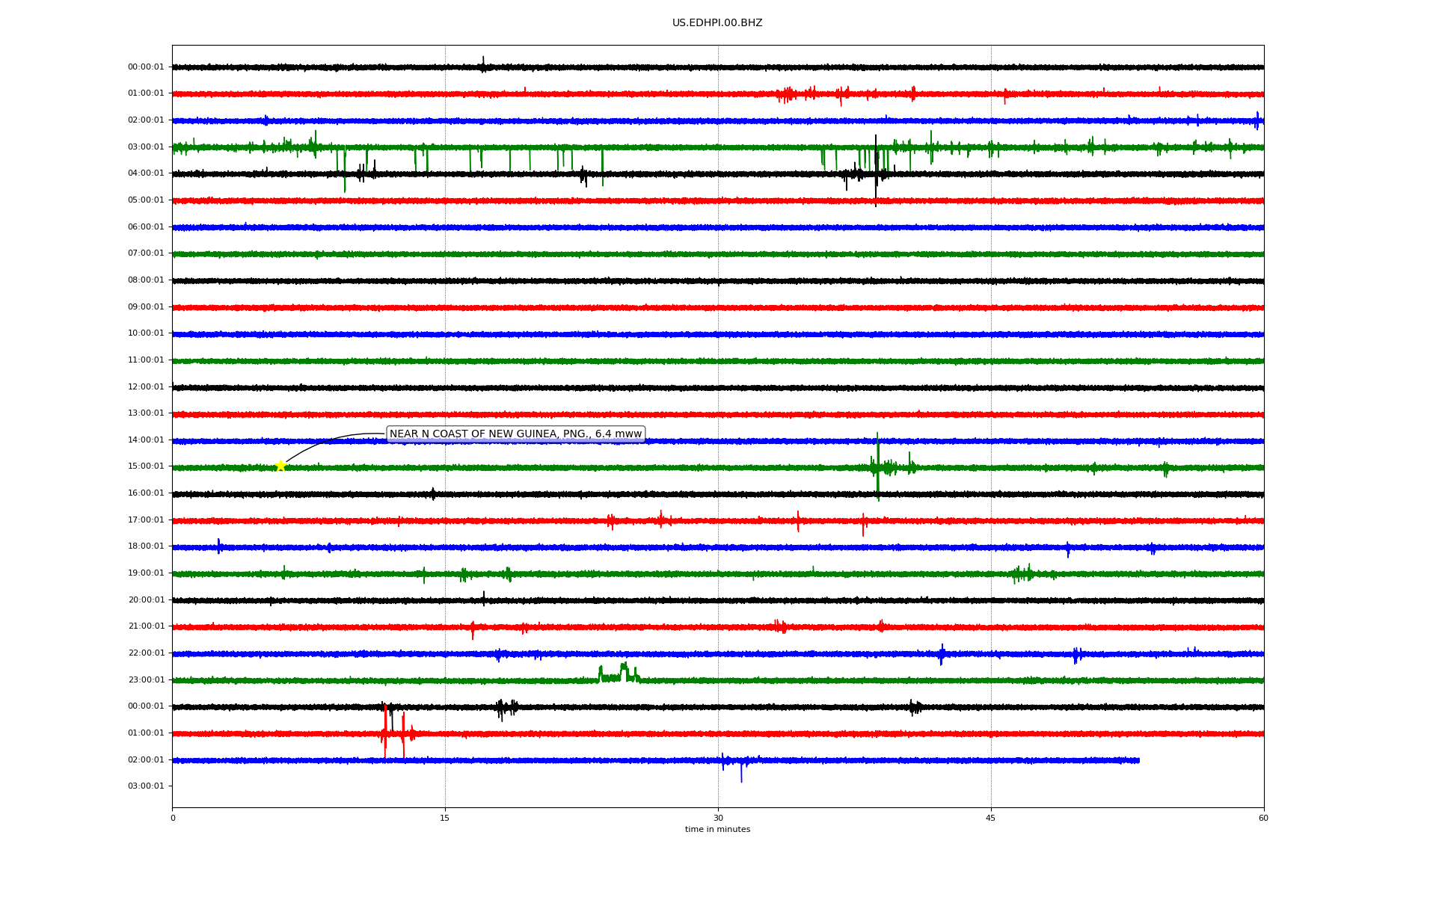Select the 23:00:01 row label

coord(146,680)
